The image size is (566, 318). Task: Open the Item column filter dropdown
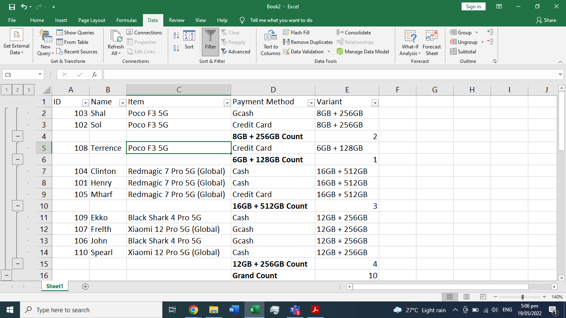coord(227,103)
